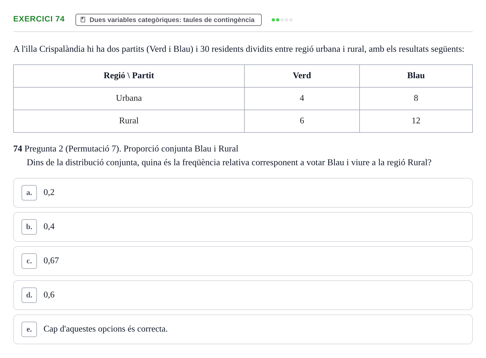Click the 'EXERCICI 74' heading
Screen dimensions: 486x358
click(x=39, y=19)
